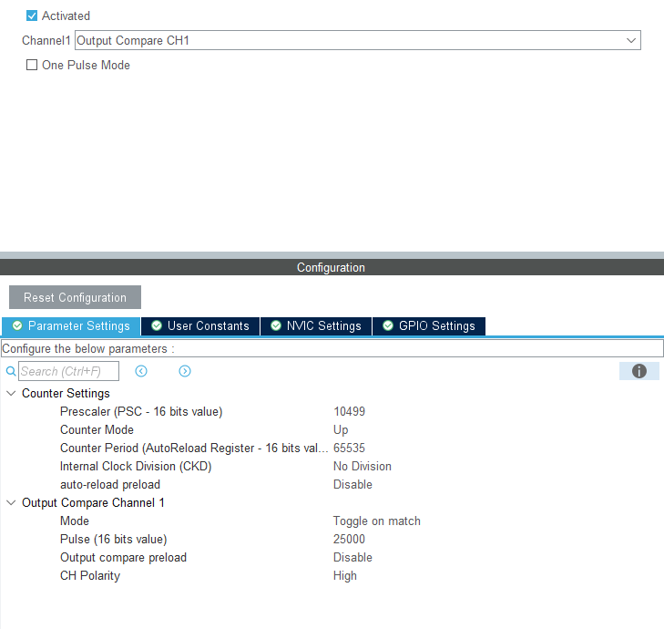Image resolution: width=664 pixels, height=629 pixels.
Task: Click green check icon on Parameter Settings tab
Action: (17, 325)
